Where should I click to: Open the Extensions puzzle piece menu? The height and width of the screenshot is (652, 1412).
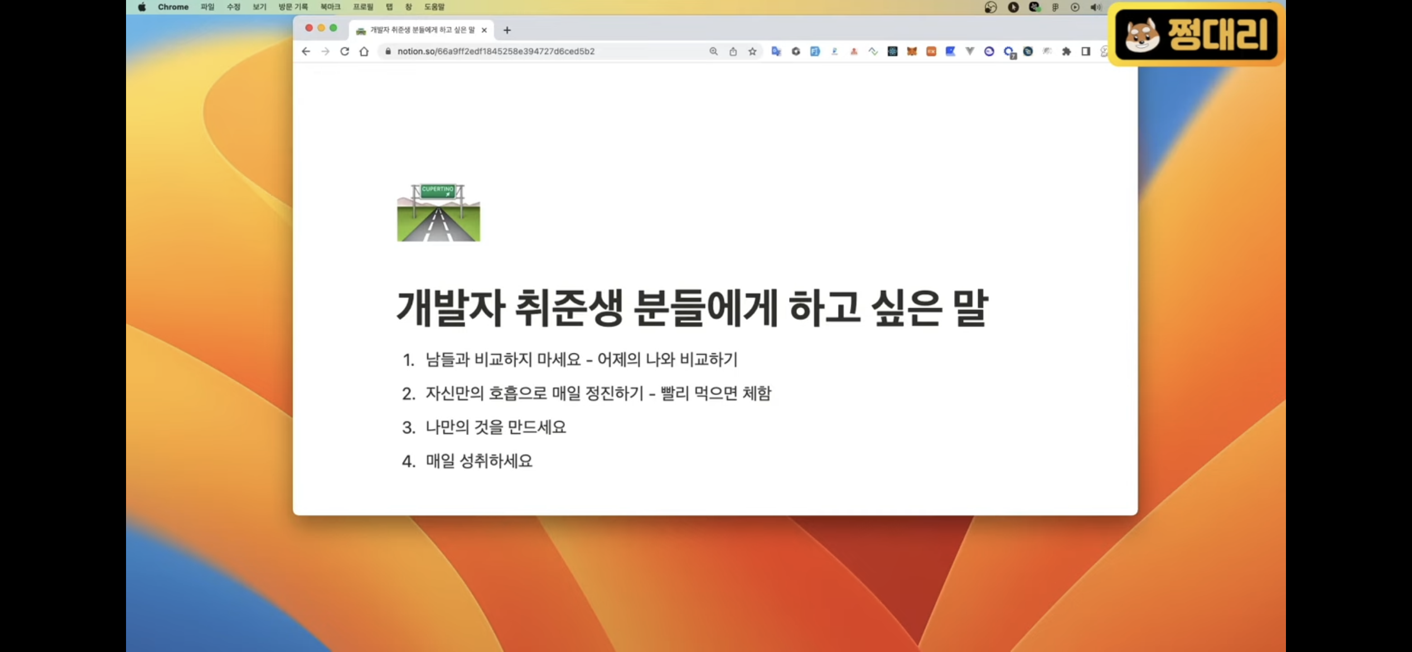[1066, 51]
